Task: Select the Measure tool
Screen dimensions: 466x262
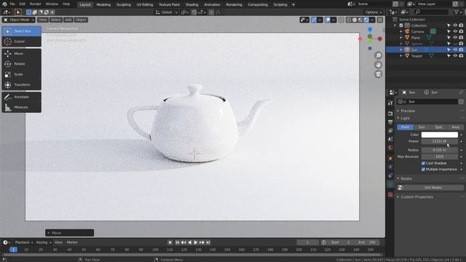Action: point(21,107)
